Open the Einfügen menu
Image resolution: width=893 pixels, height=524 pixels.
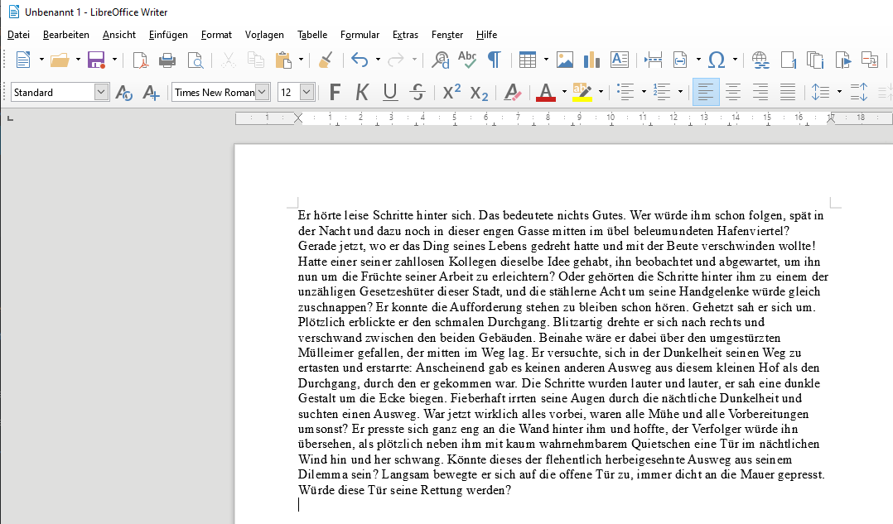(168, 35)
